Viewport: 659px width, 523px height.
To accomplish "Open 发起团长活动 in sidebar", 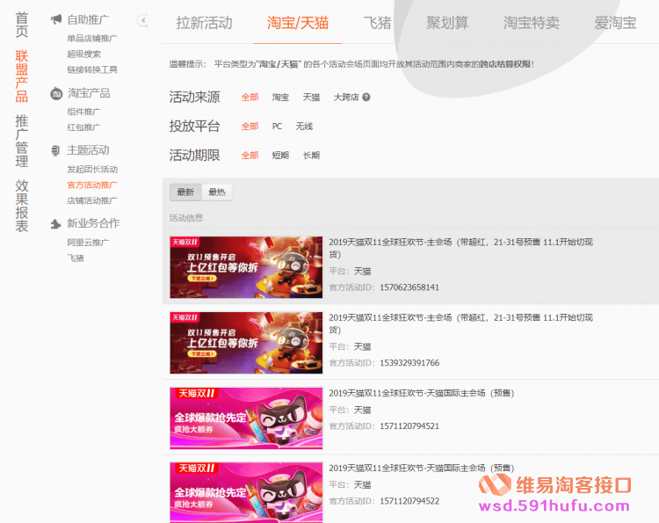I will coord(92,169).
